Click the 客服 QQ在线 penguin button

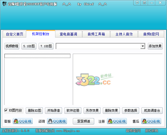[23, 121]
